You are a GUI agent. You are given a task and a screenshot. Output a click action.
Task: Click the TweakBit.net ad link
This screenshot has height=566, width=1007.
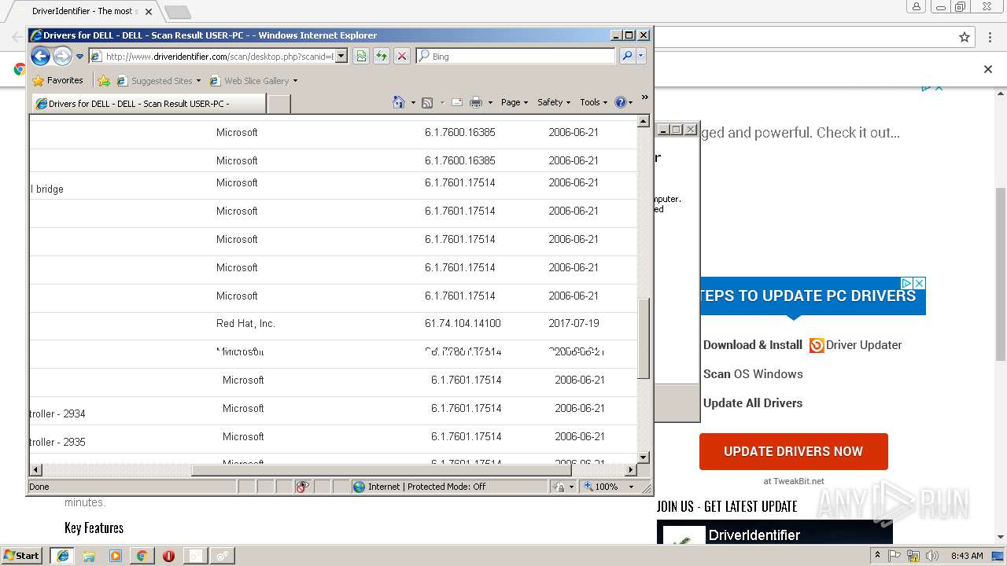coord(794,481)
